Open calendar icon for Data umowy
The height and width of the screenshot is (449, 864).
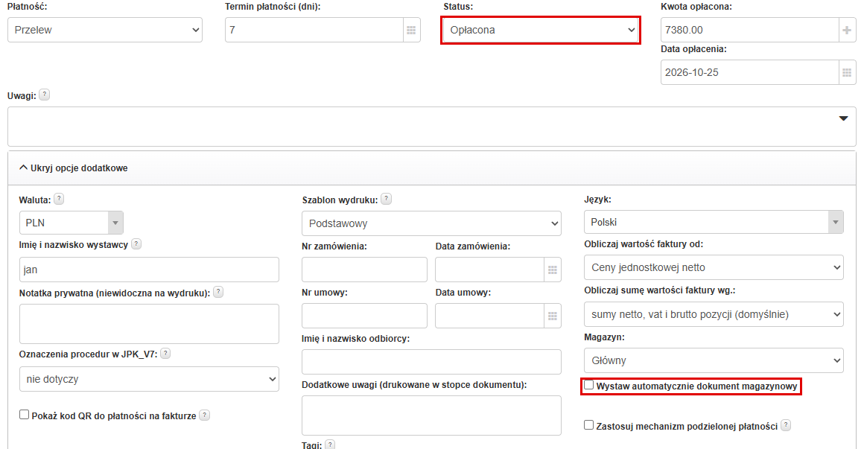pos(553,316)
